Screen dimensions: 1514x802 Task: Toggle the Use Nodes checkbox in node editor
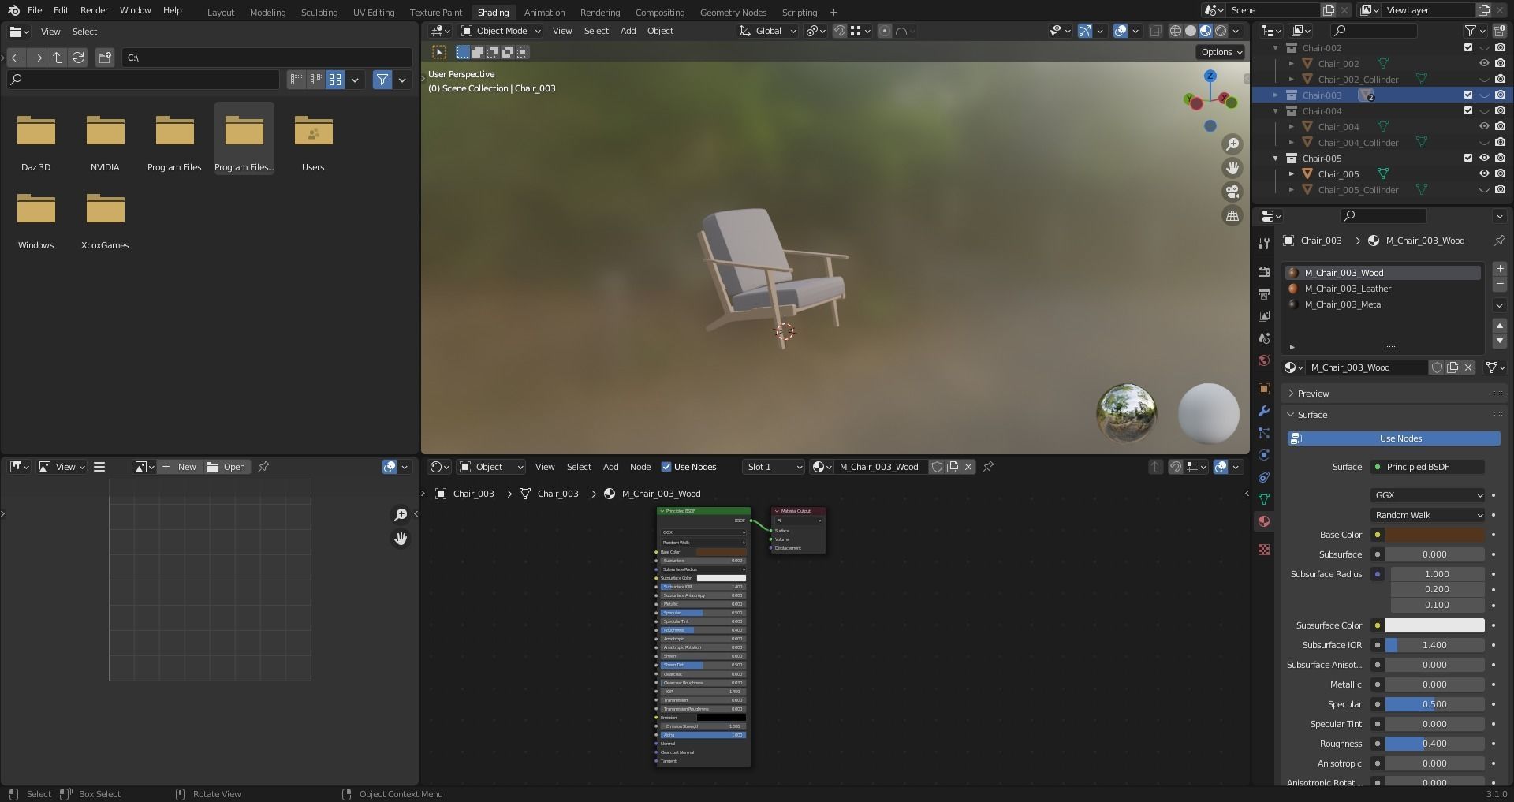tap(666, 467)
